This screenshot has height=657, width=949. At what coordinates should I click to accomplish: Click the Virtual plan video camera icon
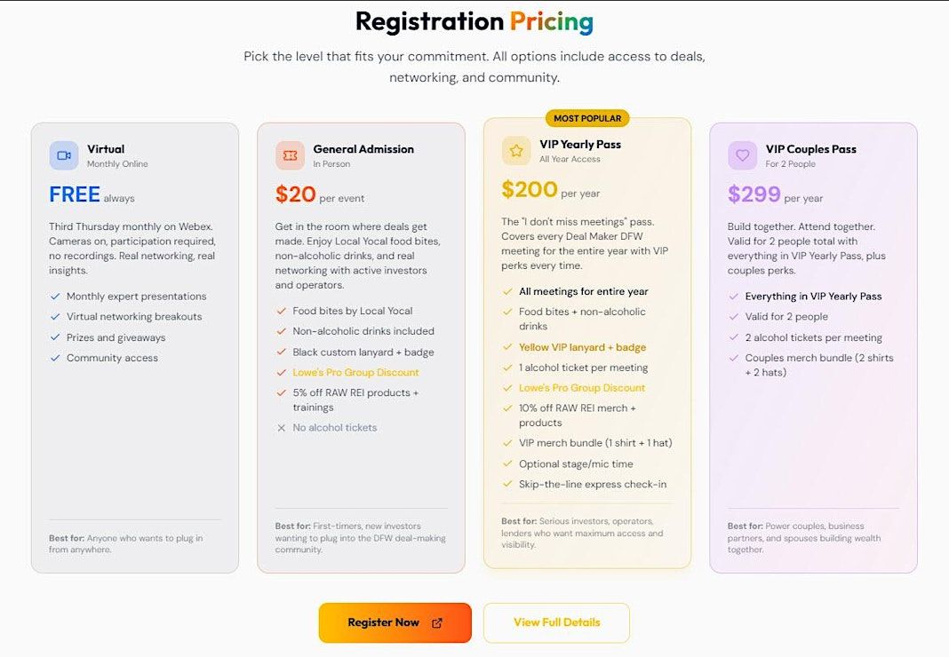click(x=64, y=155)
